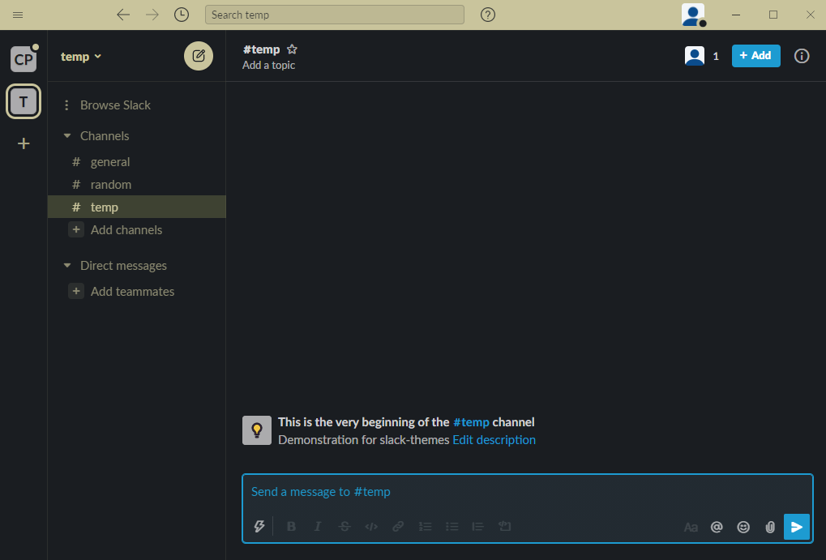The height and width of the screenshot is (560, 826).
Task: Send the message
Action: 797,527
